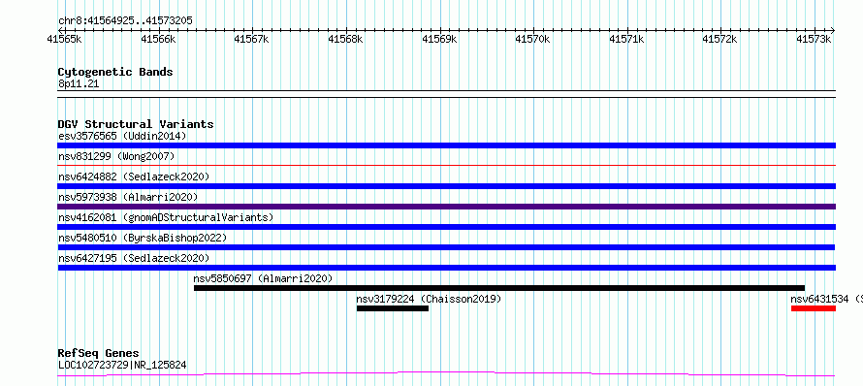Viewport: 863px width, 386px height.
Task: Click the 41567k ruler position
Action: click(x=251, y=39)
